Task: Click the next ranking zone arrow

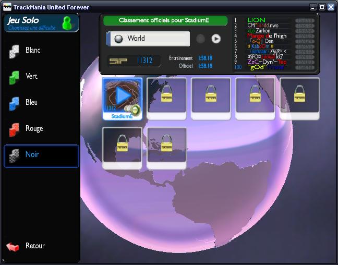Action: tap(216, 39)
